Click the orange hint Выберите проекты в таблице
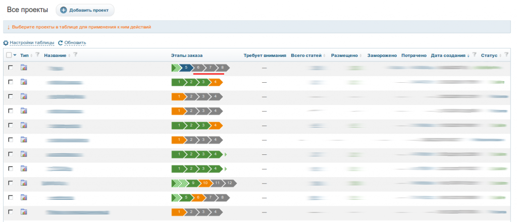The height and width of the screenshot is (222, 517). tap(81, 27)
